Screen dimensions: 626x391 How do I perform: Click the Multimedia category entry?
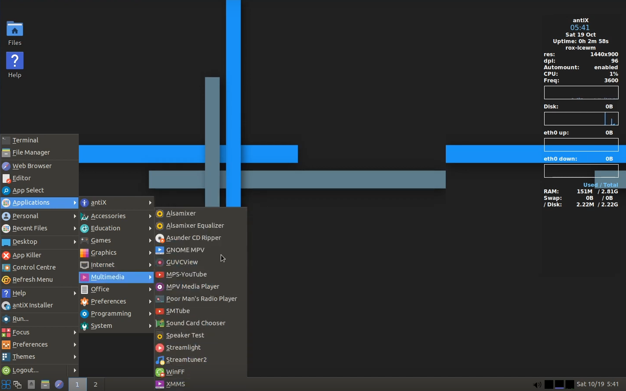[x=117, y=277]
